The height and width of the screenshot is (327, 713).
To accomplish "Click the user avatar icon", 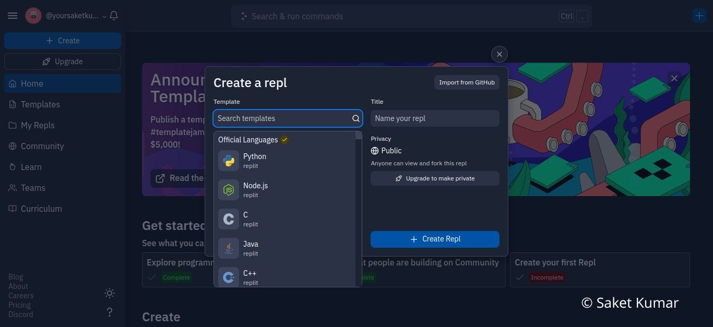I will pos(33,16).
